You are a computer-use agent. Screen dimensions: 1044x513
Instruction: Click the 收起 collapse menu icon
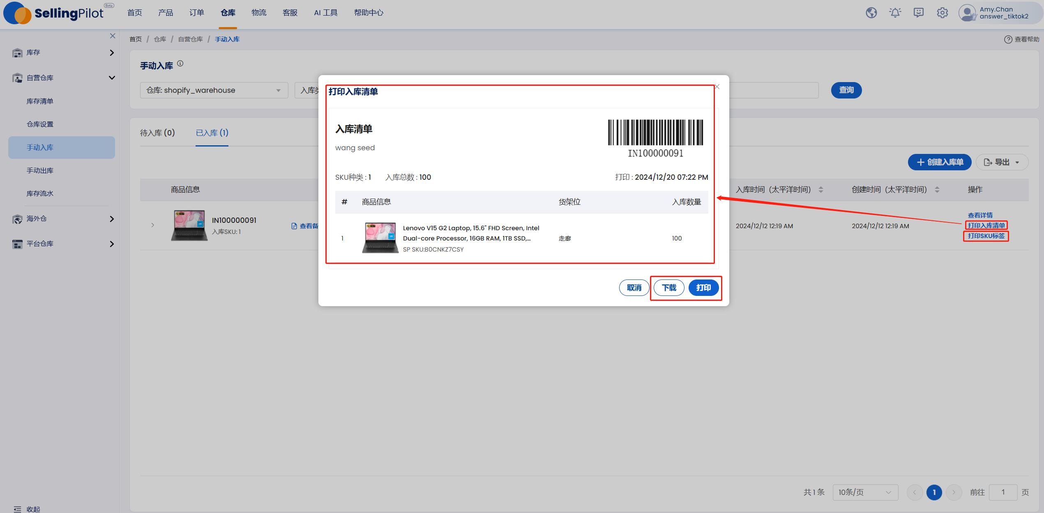[x=17, y=509]
